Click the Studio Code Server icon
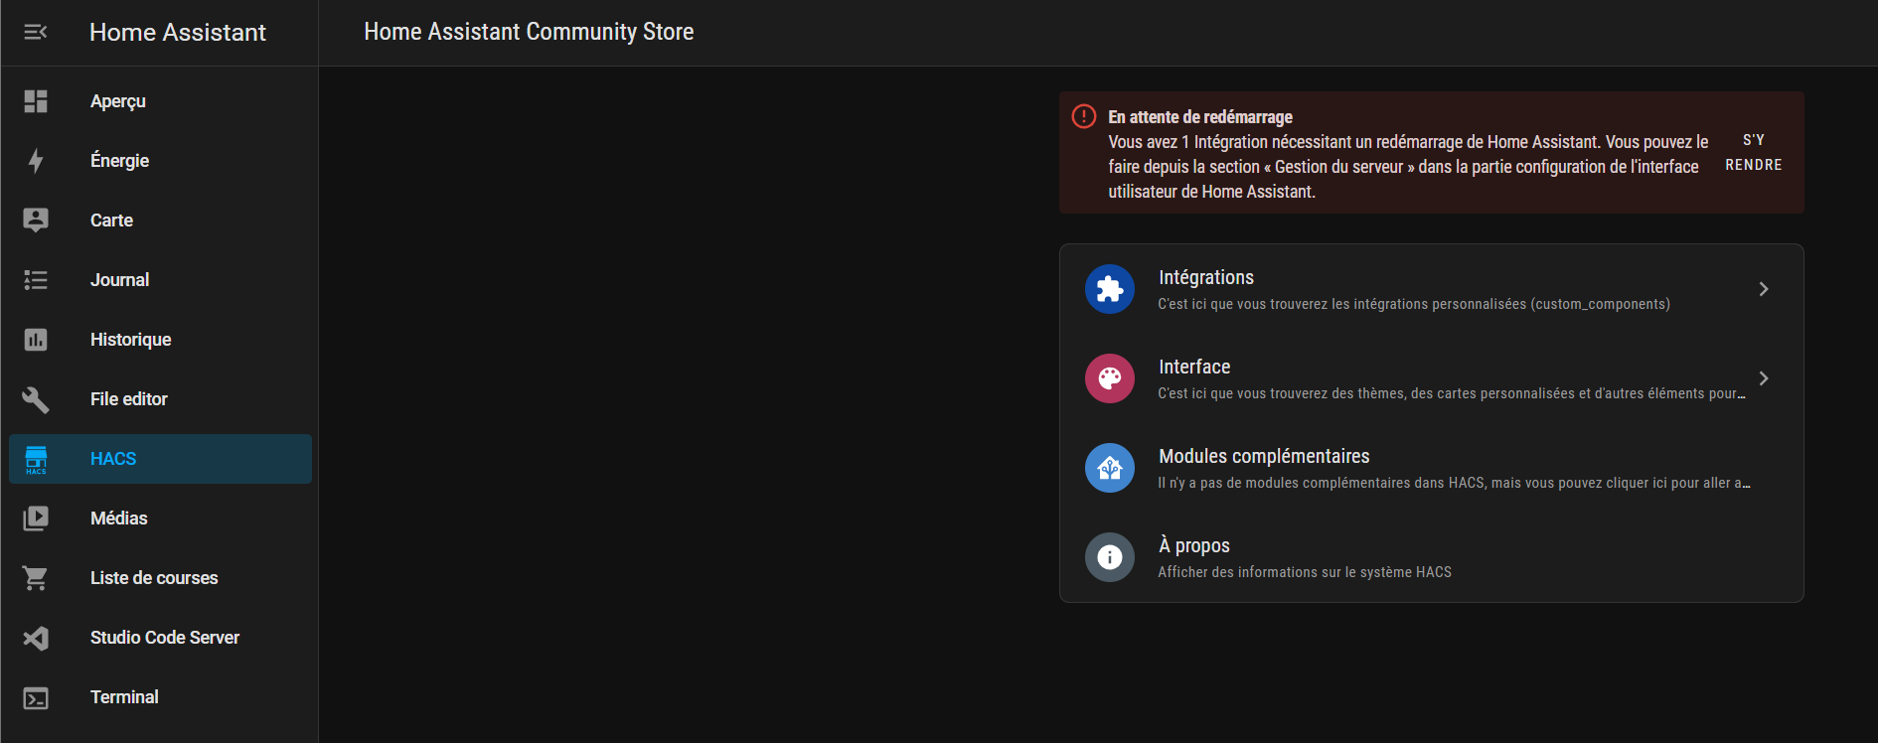The width and height of the screenshot is (1878, 743). (36, 638)
